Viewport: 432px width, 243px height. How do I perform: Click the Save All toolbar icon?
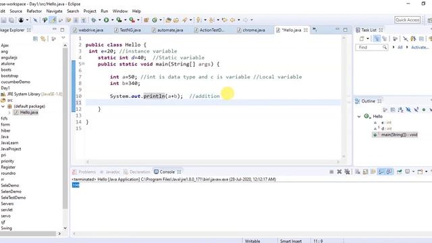pos(11,20)
